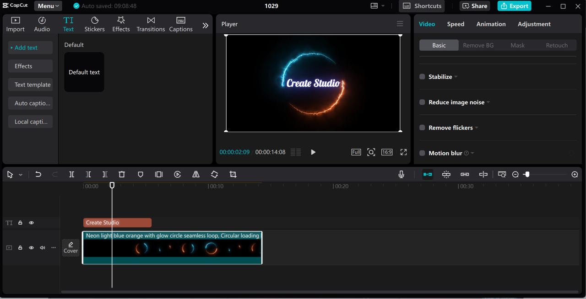Enable the Motion blur checkbox
The image size is (586, 299).
click(422, 153)
